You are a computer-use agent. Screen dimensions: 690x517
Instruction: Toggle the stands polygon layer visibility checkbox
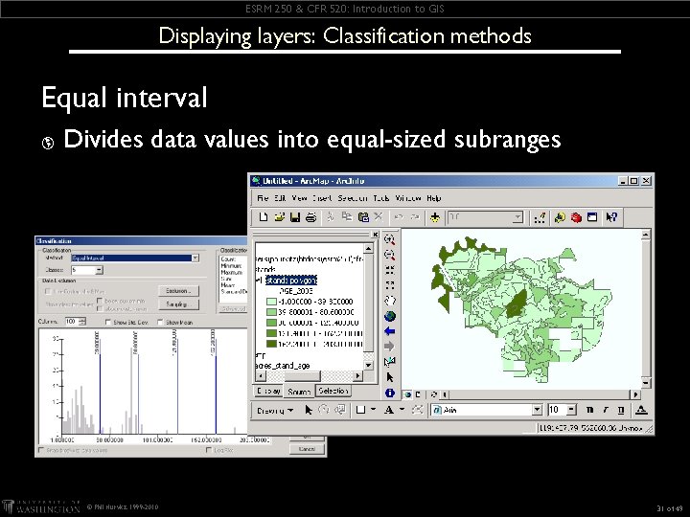[x=259, y=280]
